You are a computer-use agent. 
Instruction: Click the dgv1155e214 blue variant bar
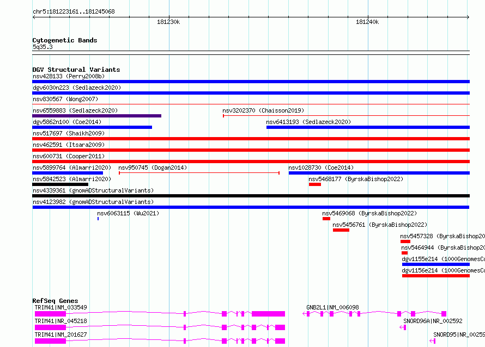click(x=436, y=264)
